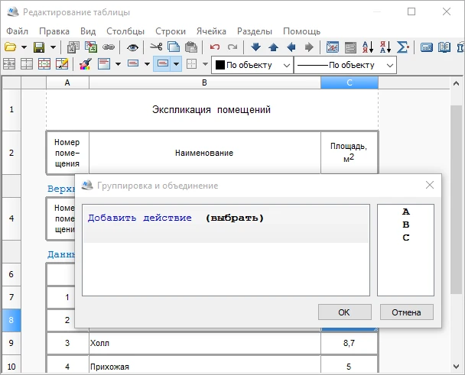This screenshot has height=375, width=465.
Task: Select the column C header
Action: tap(350, 82)
